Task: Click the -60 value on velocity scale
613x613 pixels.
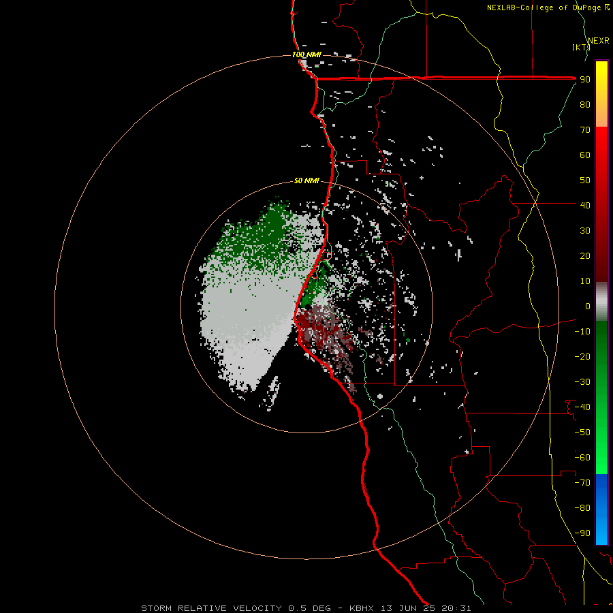Action: (x=582, y=458)
